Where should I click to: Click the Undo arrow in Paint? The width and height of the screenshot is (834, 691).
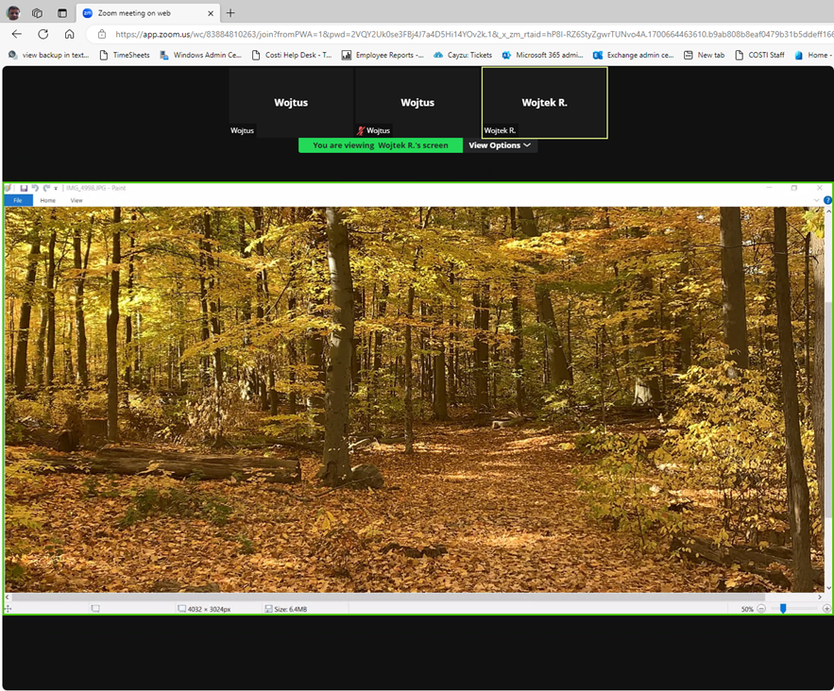click(x=35, y=188)
